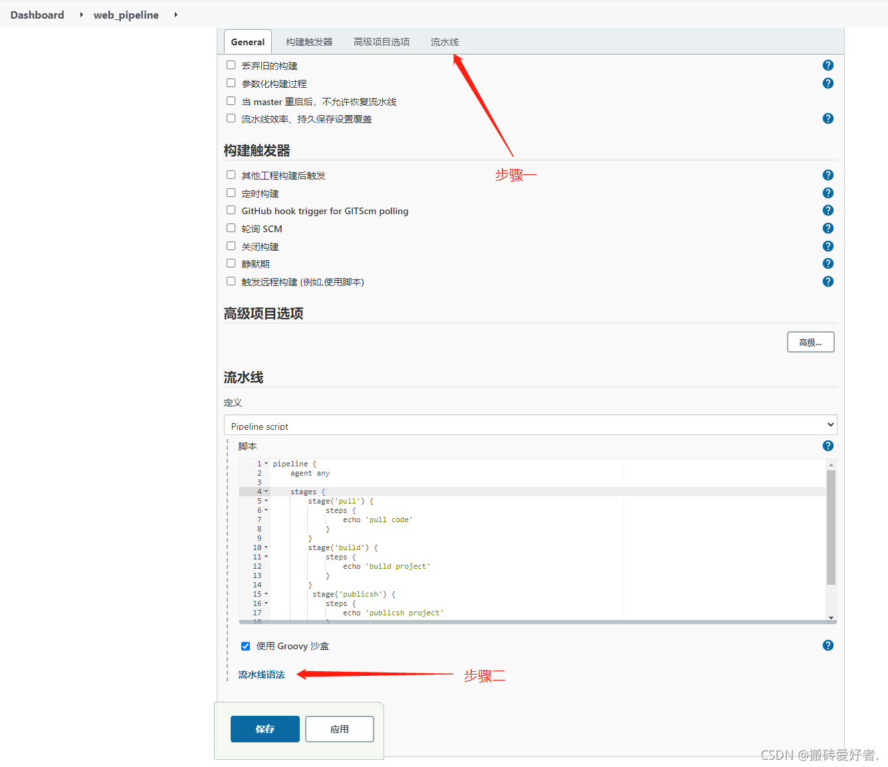Fold stage('publicsh') block at line 15
This screenshot has width=888, height=767.
click(267, 594)
